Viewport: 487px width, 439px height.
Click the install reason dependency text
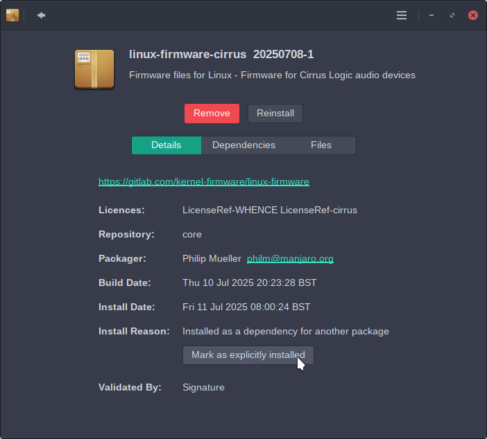click(285, 331)
